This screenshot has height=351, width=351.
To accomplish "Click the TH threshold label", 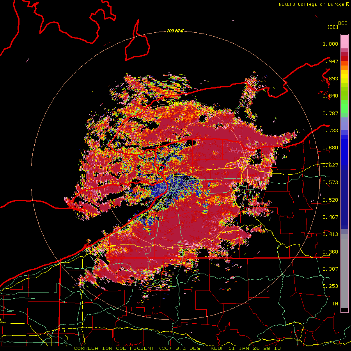I will pos(335,304).
